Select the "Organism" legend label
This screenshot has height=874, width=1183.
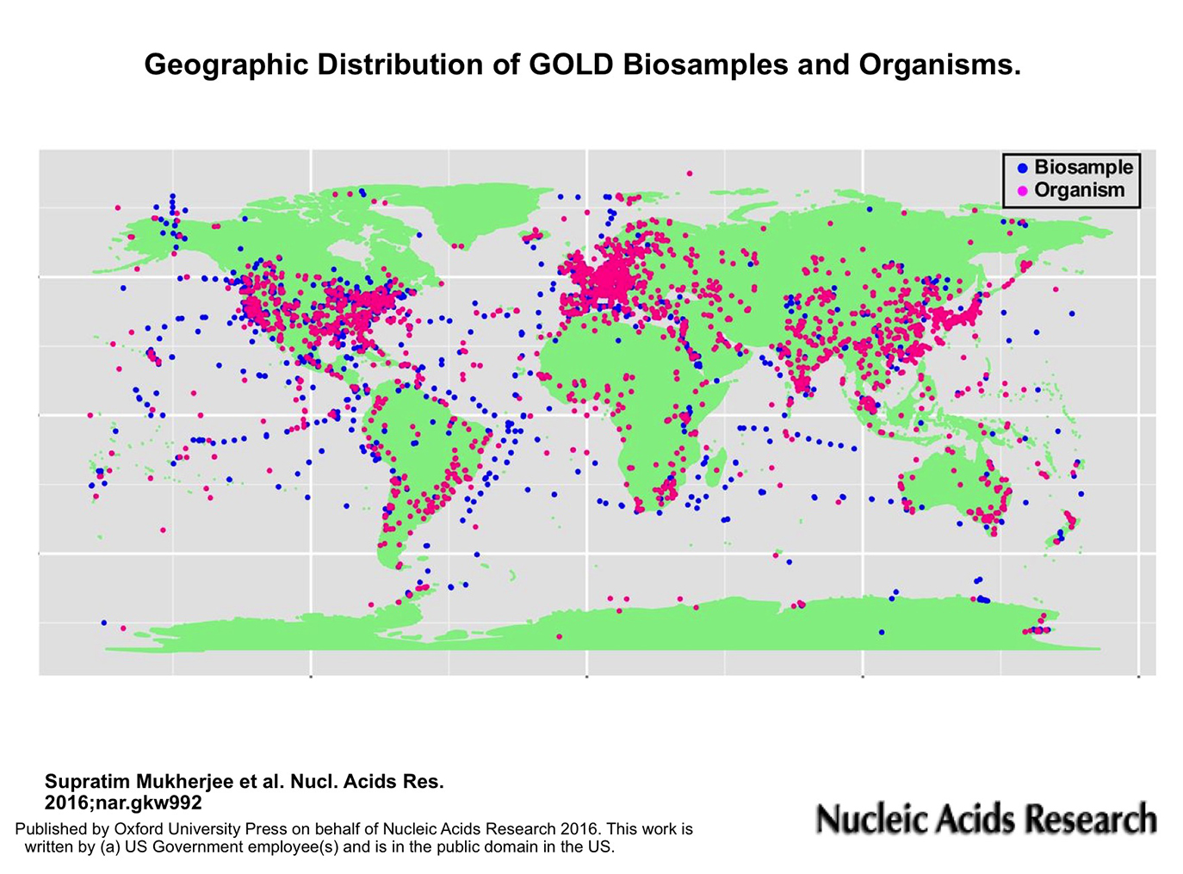[x=1080, y=190]
